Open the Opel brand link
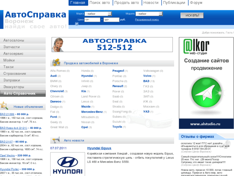This screenshot has height=176, width=234. 85,127
